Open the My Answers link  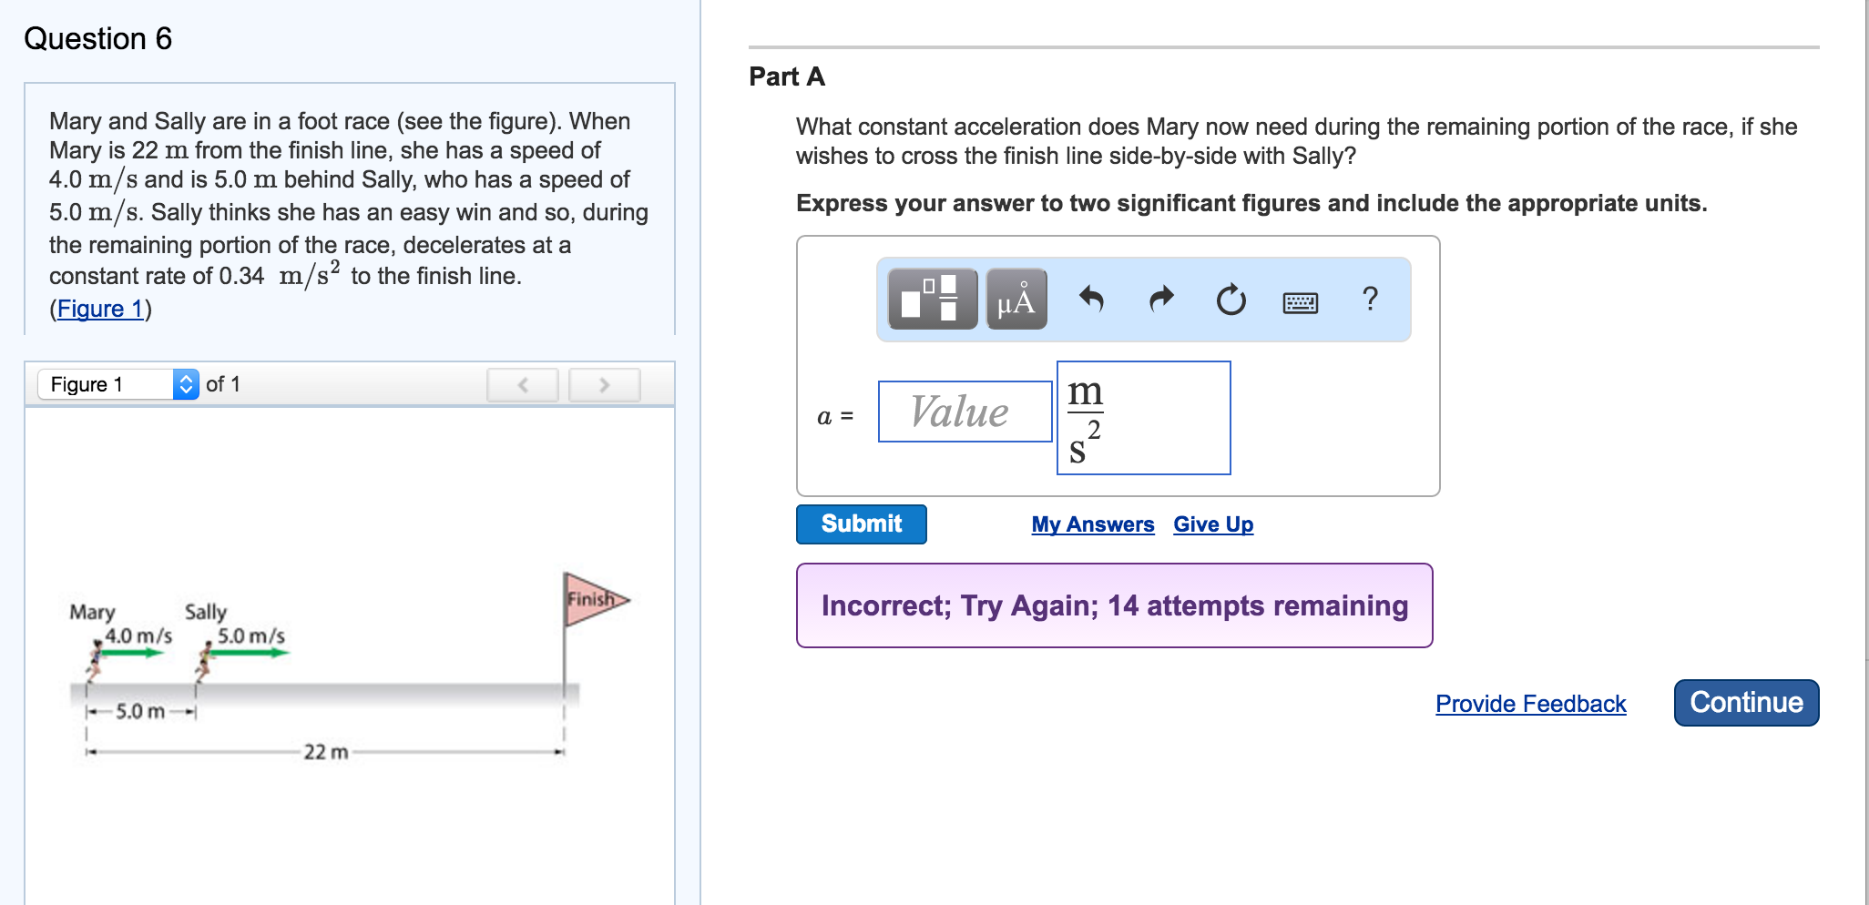1092,524
